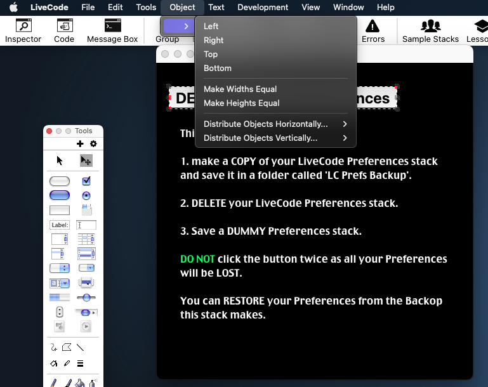
Task: Pick the scrollbar control in Tools palette
Action: pyautogui.click(x=86, y=312)
